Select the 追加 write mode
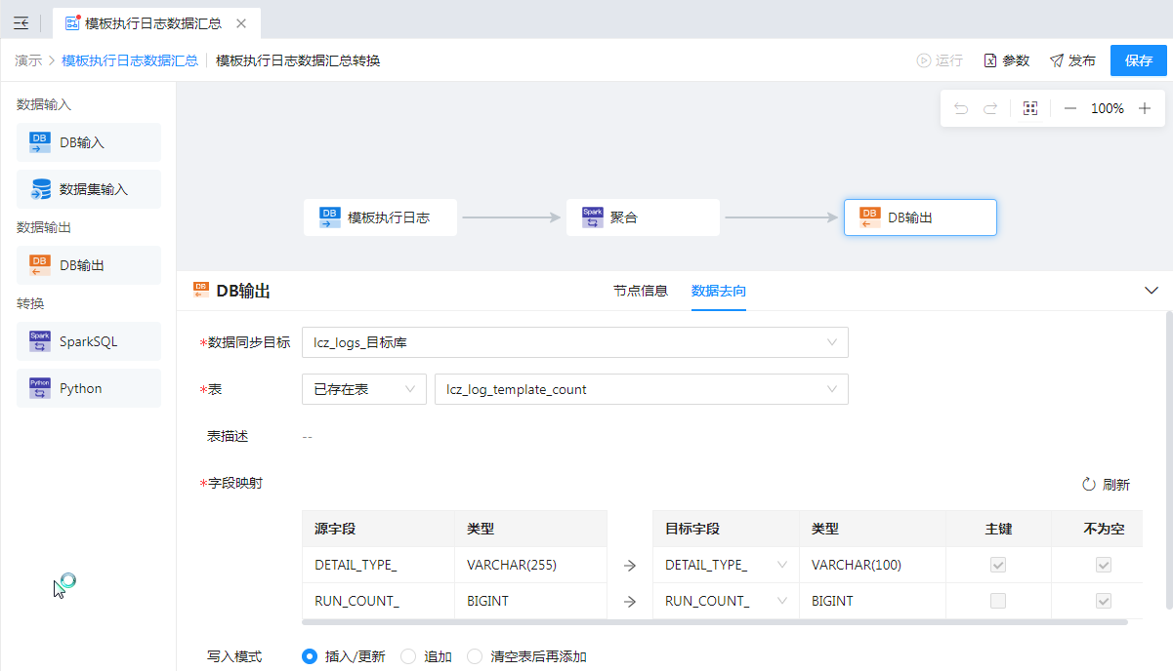Image resolution: width=1173 pixels, height=671 pixels. 409,656
